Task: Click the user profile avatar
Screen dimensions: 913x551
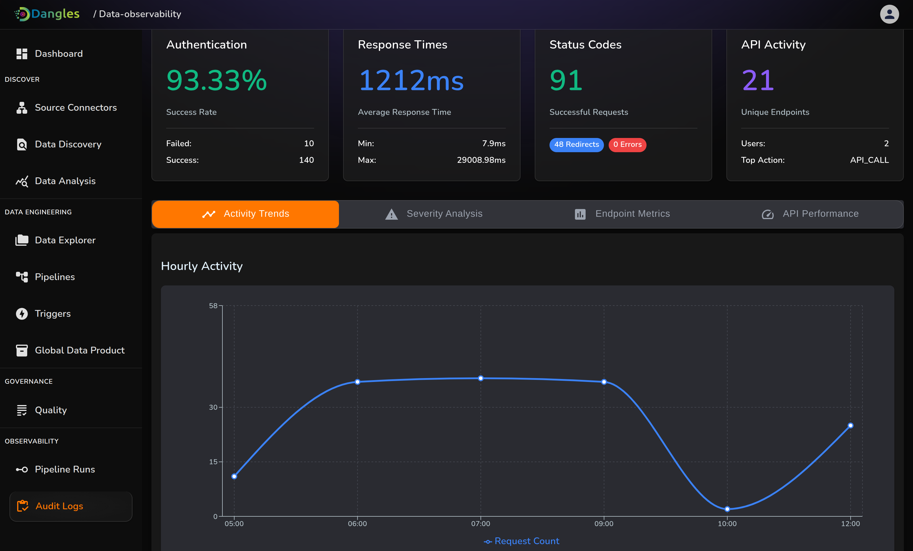Action: pyautogui.click(x=889, y=14)
